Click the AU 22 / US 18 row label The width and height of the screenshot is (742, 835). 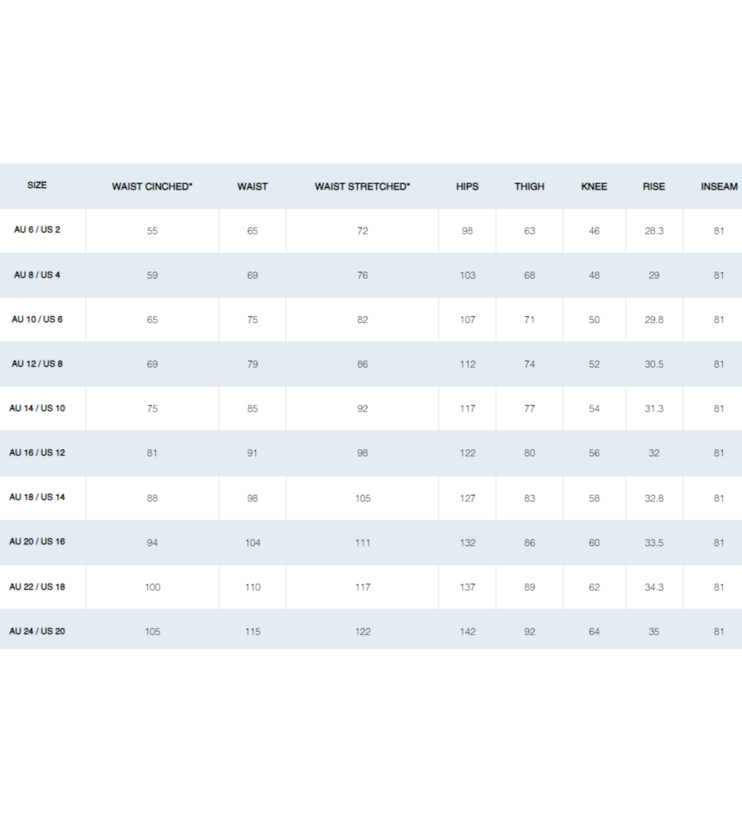point(37,586)
